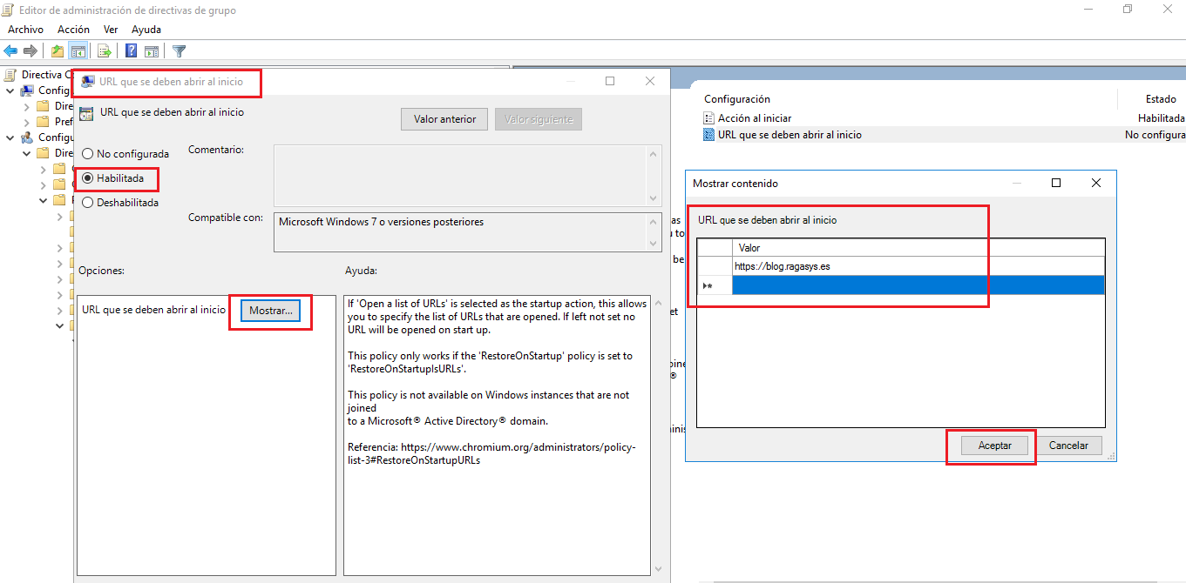Click the Export list icon
The image size is (1186, 583).
(104, 50)
